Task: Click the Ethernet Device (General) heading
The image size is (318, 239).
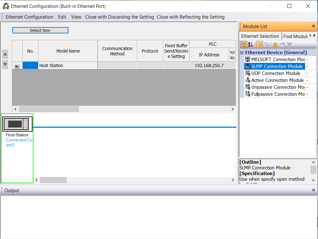Action: (x=276, y=53)
